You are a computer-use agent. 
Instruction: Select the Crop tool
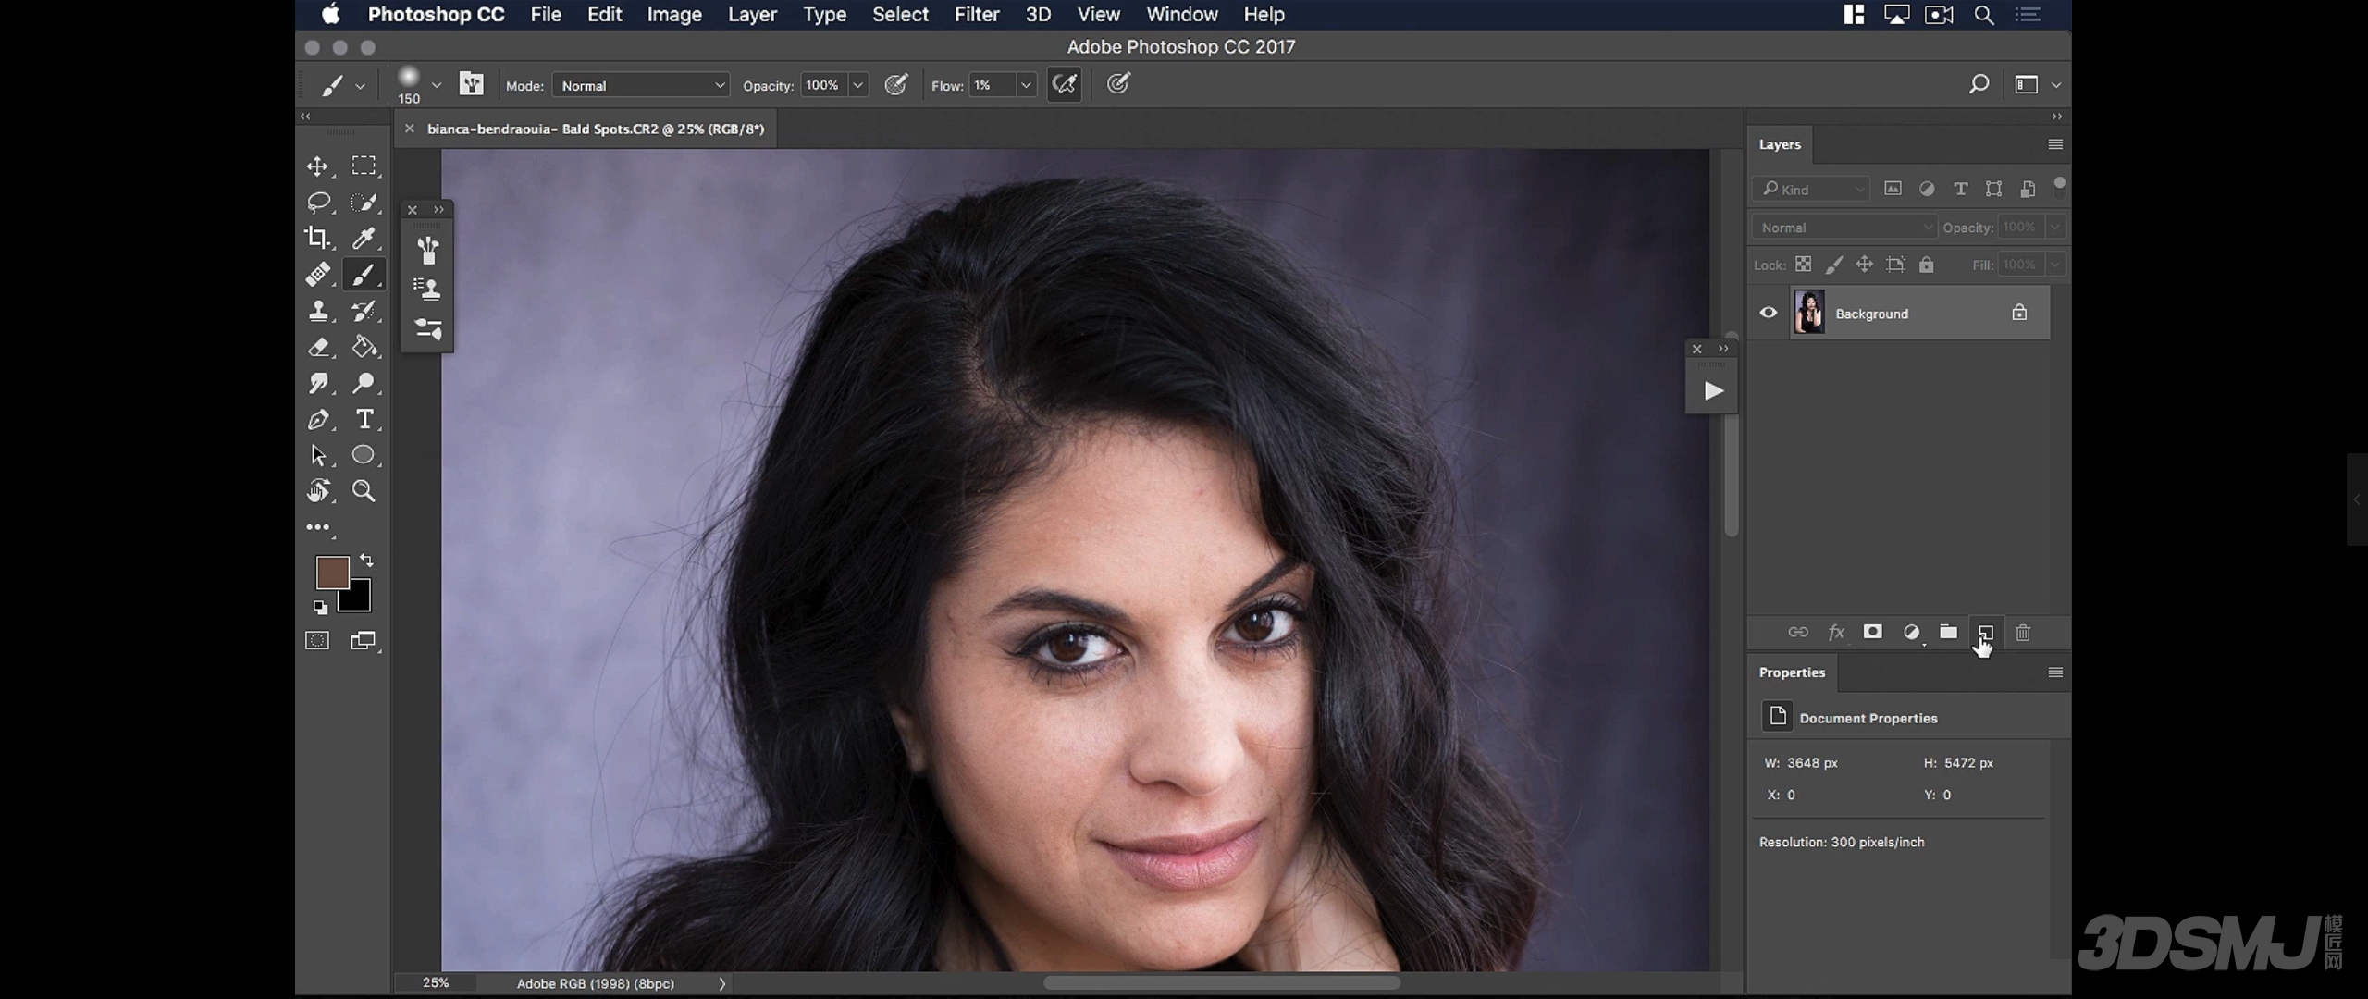317,238
